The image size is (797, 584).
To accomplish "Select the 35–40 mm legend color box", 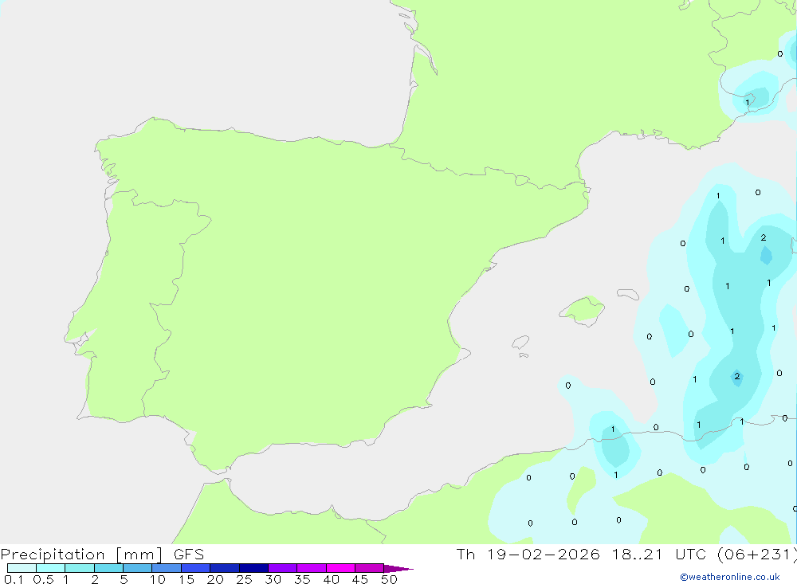I will (x=312, y=568).
